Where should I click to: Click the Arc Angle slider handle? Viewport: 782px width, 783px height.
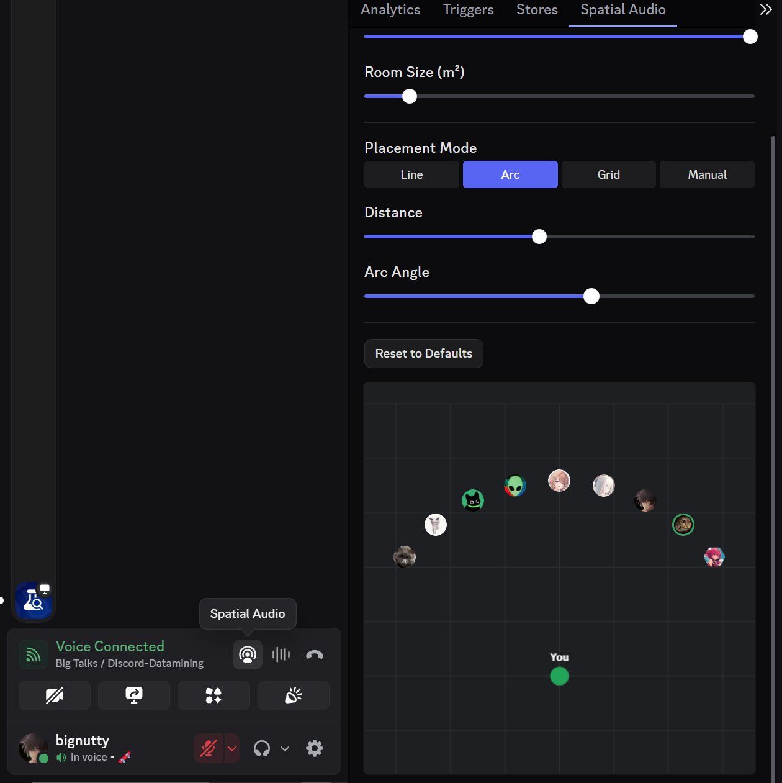(x=591, y=296)
